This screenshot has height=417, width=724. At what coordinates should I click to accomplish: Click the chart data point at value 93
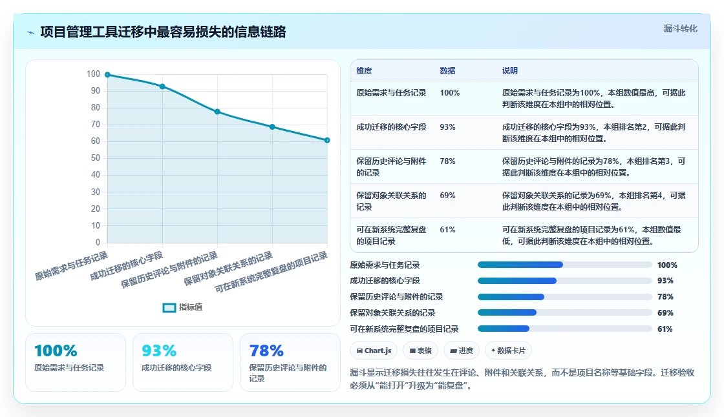(162, 86)
